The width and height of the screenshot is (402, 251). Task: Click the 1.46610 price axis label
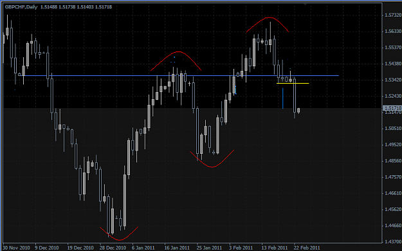pos(393,193)
